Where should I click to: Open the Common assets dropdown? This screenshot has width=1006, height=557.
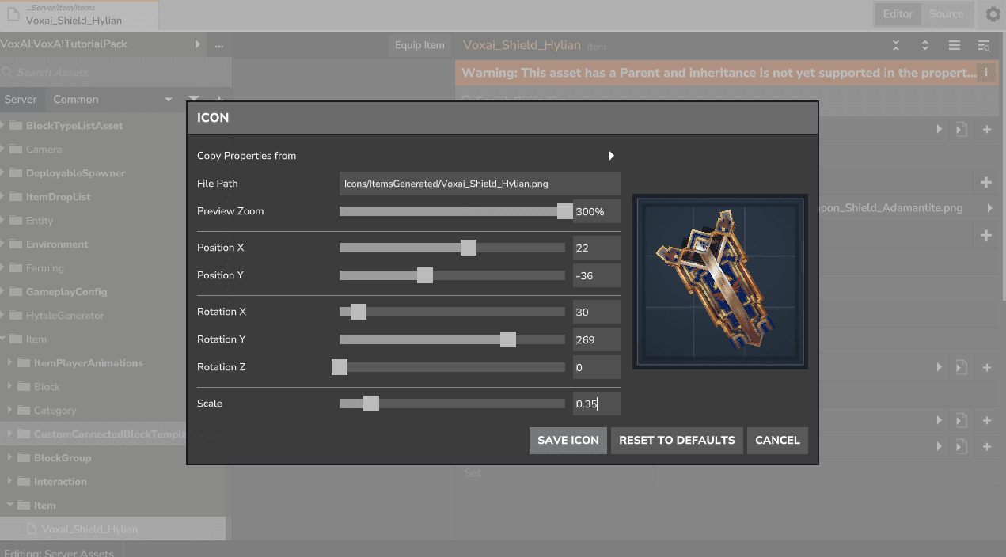pyautogui.click(x=112, y=100)
